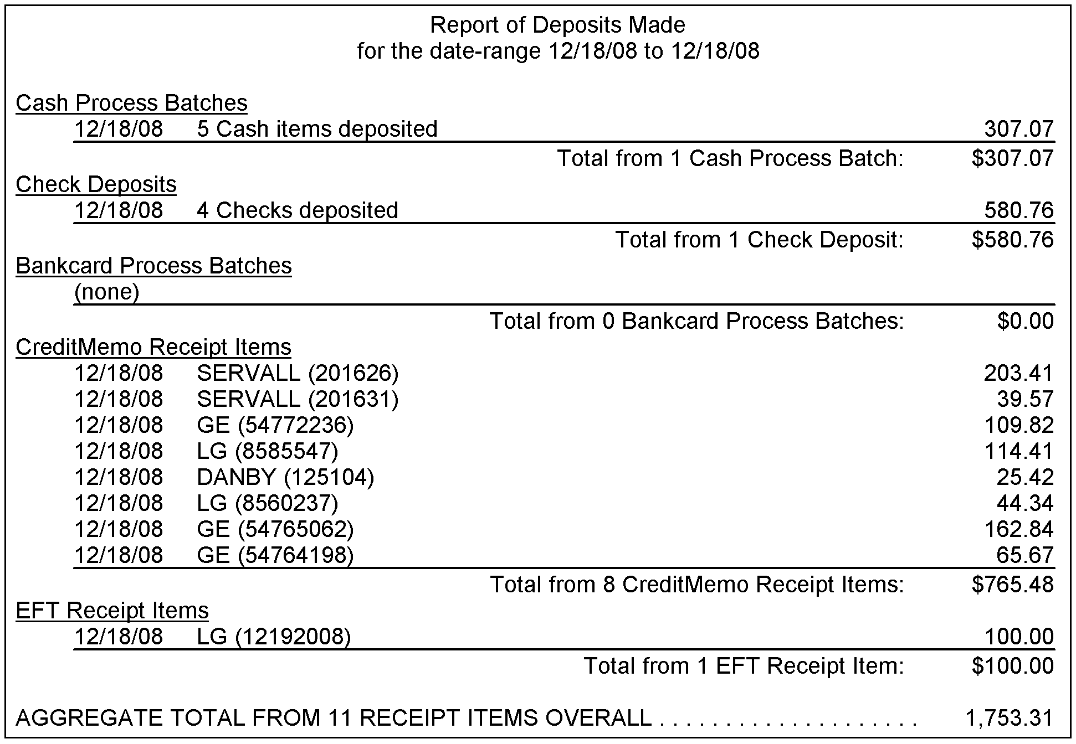Click the aggregate total amount 1,753.31
Viewport: 1076px width, 744px height.
pyautogui.click(x=1008, y=718)
